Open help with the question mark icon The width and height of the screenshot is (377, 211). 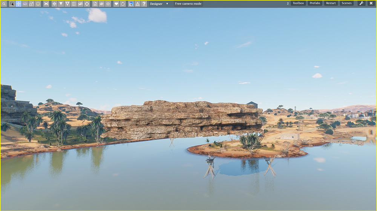click(x=144, y=4)
